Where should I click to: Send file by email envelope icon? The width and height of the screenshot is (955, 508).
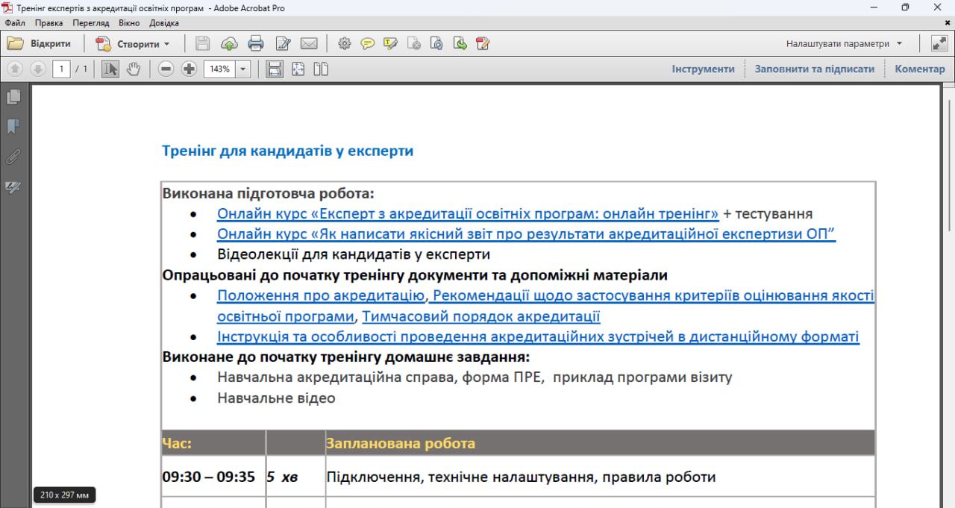pyautogui.click(x=309, y=44)
